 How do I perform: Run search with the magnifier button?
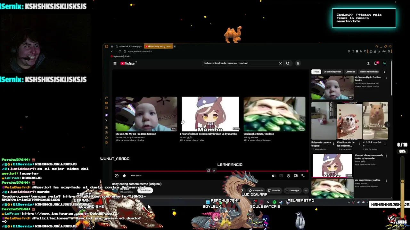(x=288, y=63)
